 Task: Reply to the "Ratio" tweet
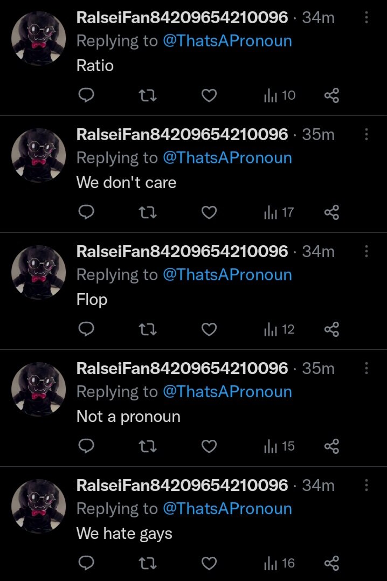point(86,95)
